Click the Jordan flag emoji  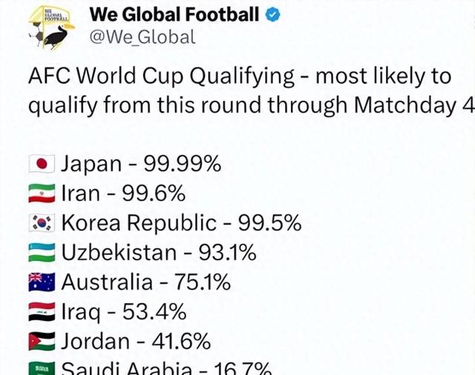(x=42, y=341)
